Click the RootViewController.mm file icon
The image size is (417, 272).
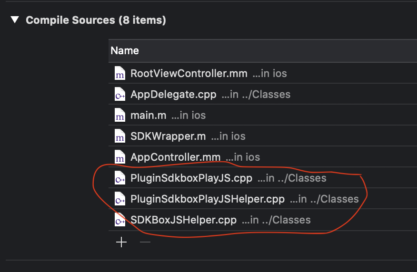119,74
